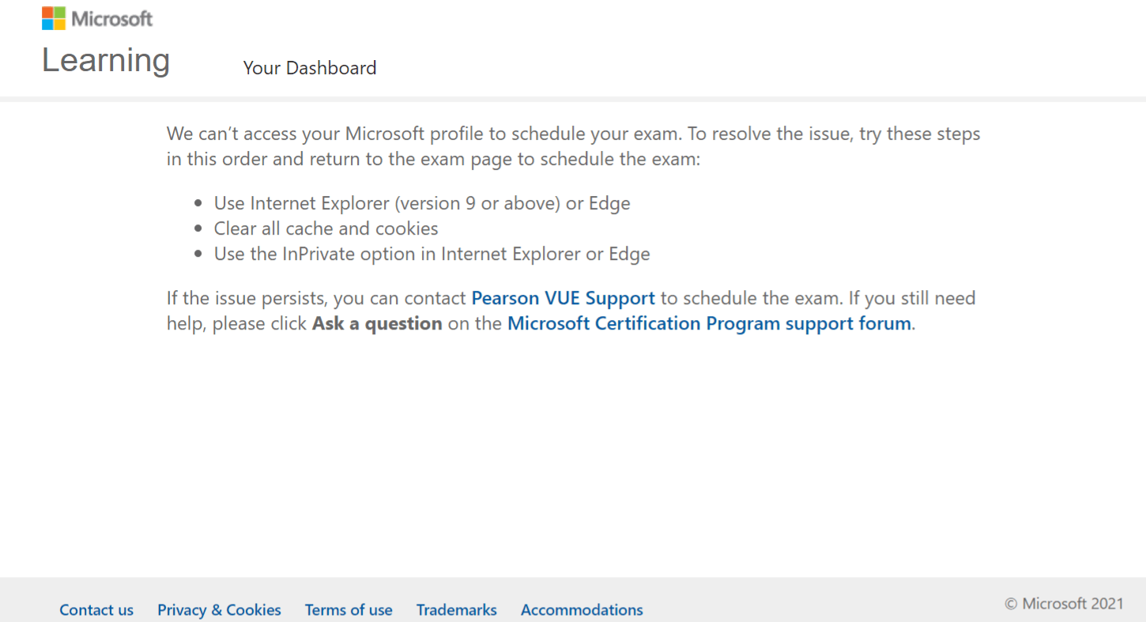This screenshot has height=622, width=1146.
Task: Open the Accommodations footer link
Action: (582, 610)
